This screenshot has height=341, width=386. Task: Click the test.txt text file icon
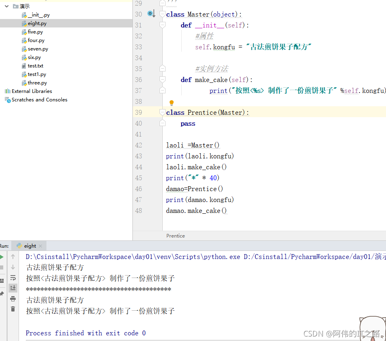[x=24, y=66]
